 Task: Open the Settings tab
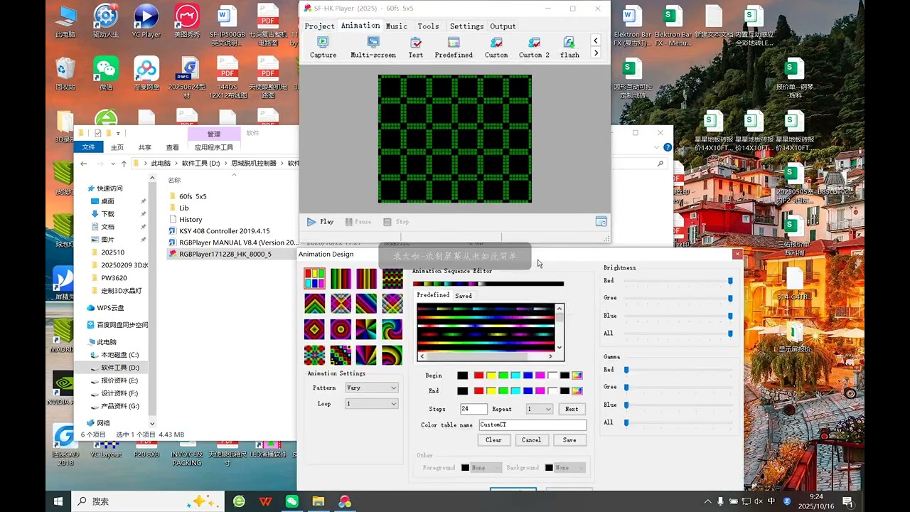466,26
